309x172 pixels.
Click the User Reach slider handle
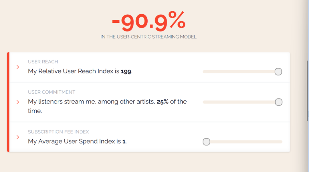click(x=278, y=72)
